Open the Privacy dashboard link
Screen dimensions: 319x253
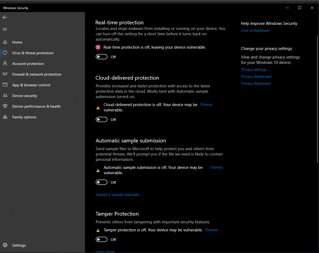pos(256,77)
